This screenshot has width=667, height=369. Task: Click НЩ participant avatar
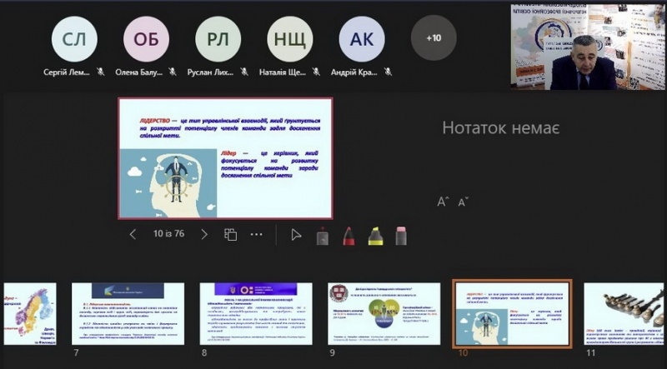coord(290,39)
